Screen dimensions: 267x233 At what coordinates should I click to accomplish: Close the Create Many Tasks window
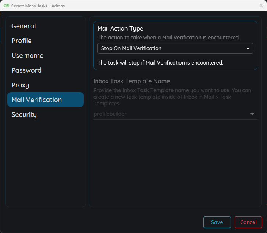click(x=261, y=6)
